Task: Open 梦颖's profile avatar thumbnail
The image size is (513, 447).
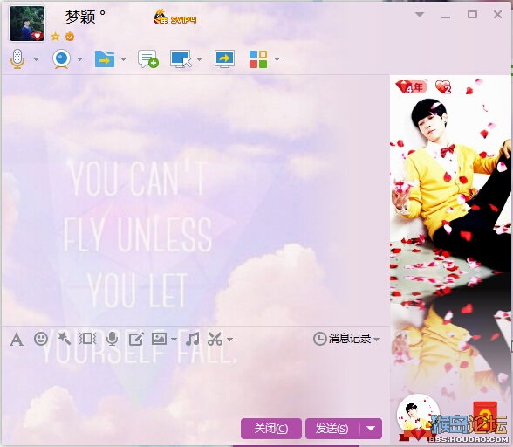Action: click(x=27, y=24)
